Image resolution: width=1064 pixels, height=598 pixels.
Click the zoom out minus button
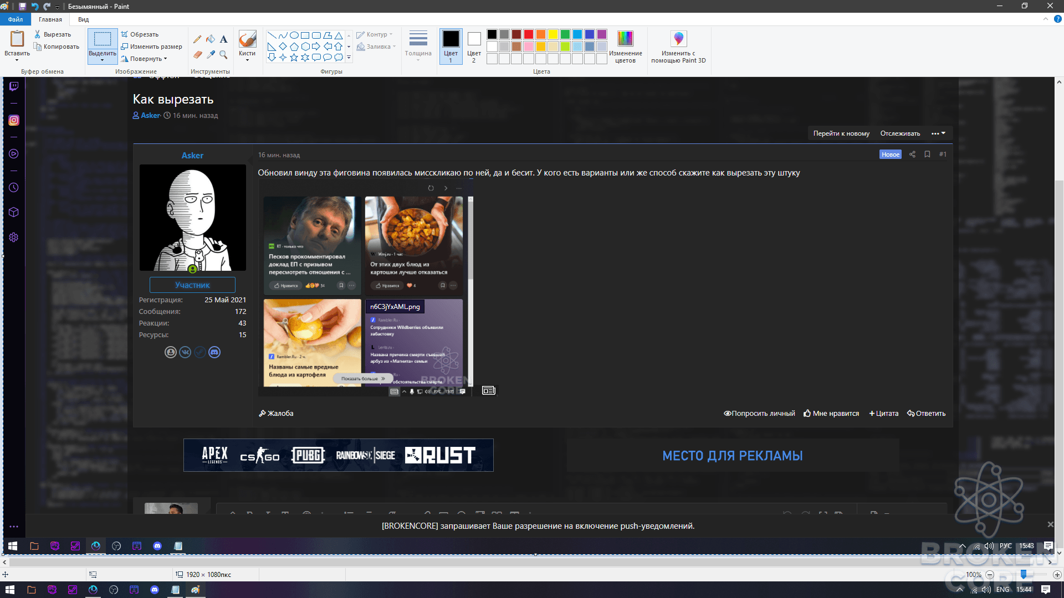[x=990, y=575]
